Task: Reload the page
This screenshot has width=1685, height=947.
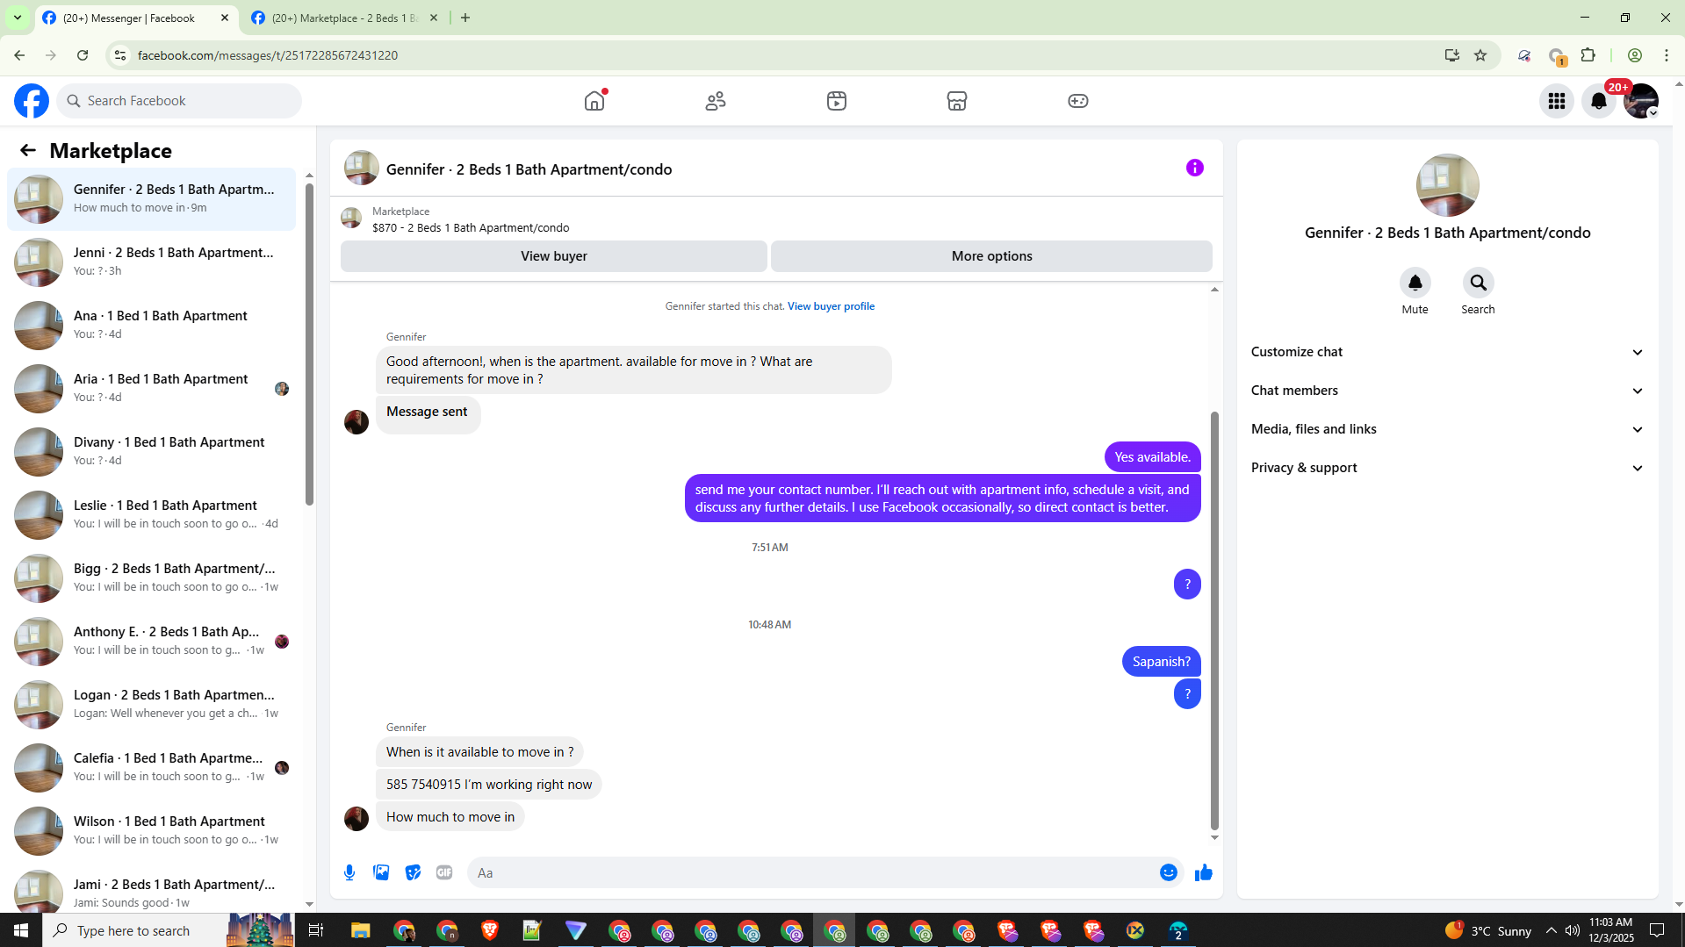Action: tap(83, 55)
